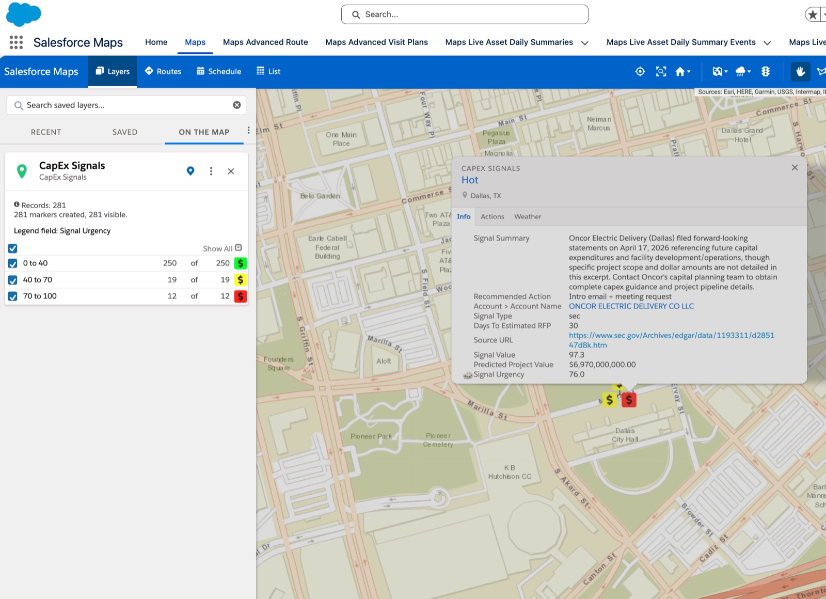Focus the Search saved layers field
826x599 pixels.
click(x=126, y=105)
